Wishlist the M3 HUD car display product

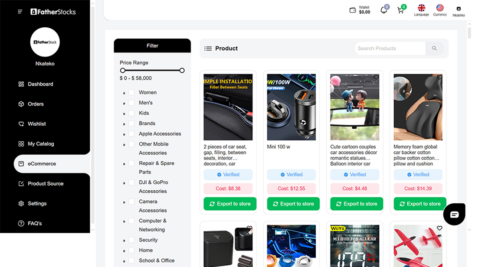[376, 228]
